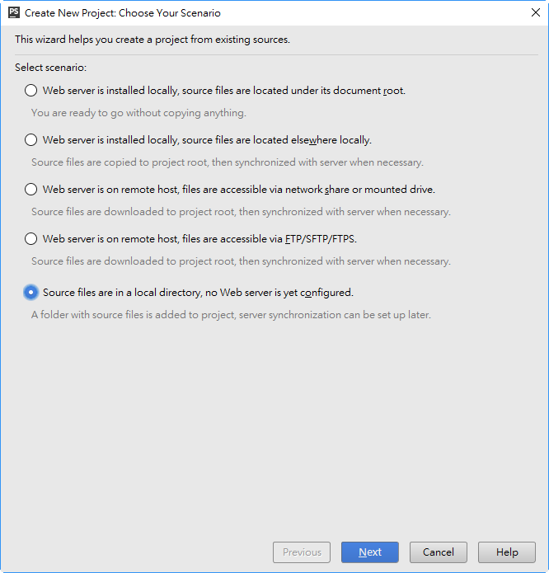Click hint 'Source files are copied to project root'
549x573 pixels.
click(228, 162)
